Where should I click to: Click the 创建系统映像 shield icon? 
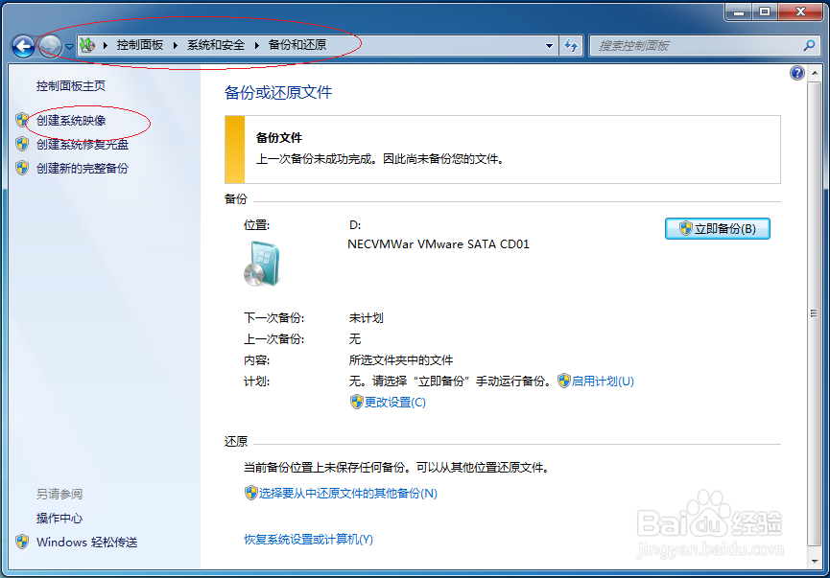click(22, 122)
